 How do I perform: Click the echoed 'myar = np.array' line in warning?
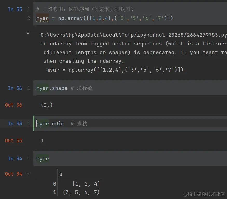[115, 70]
